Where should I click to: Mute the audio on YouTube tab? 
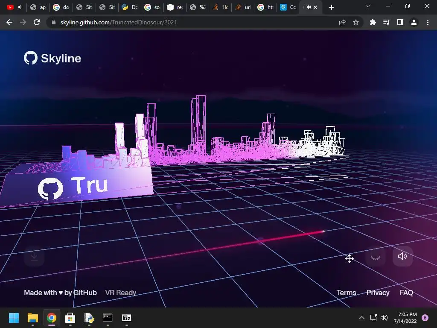coord(20,7)
